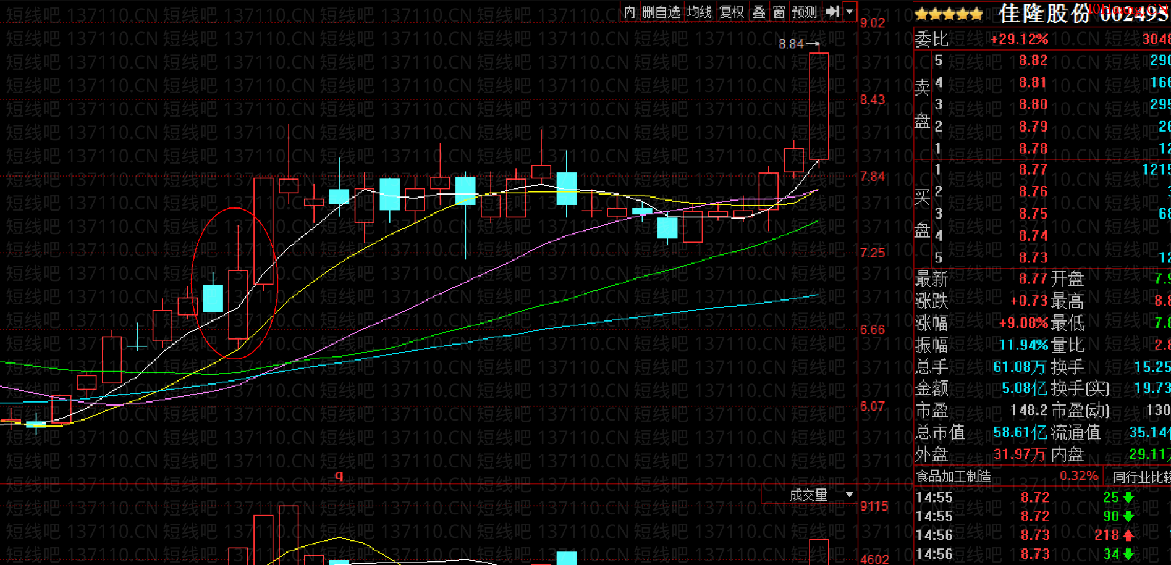Click the small red 'q' marker on the chart
The image size is (1171, 565).
339,475
